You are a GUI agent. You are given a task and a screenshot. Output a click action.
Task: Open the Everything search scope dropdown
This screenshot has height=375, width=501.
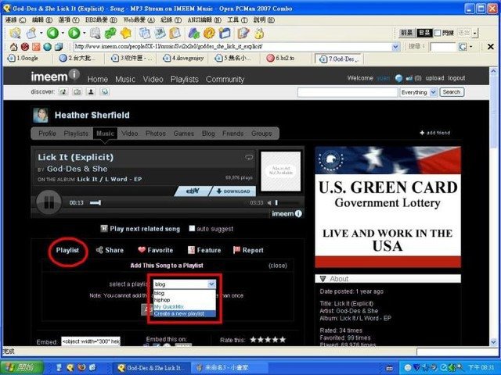(419, 92)
